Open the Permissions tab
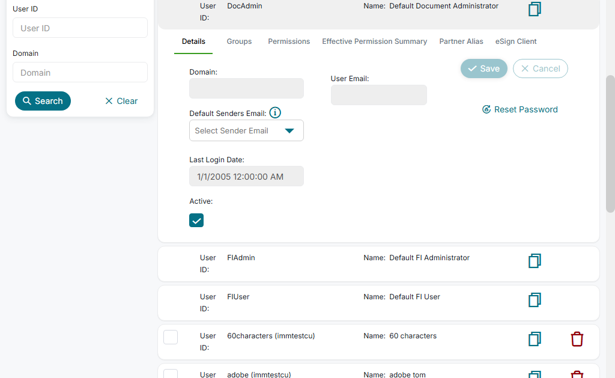615x378 pixels. tap(289, 41)
